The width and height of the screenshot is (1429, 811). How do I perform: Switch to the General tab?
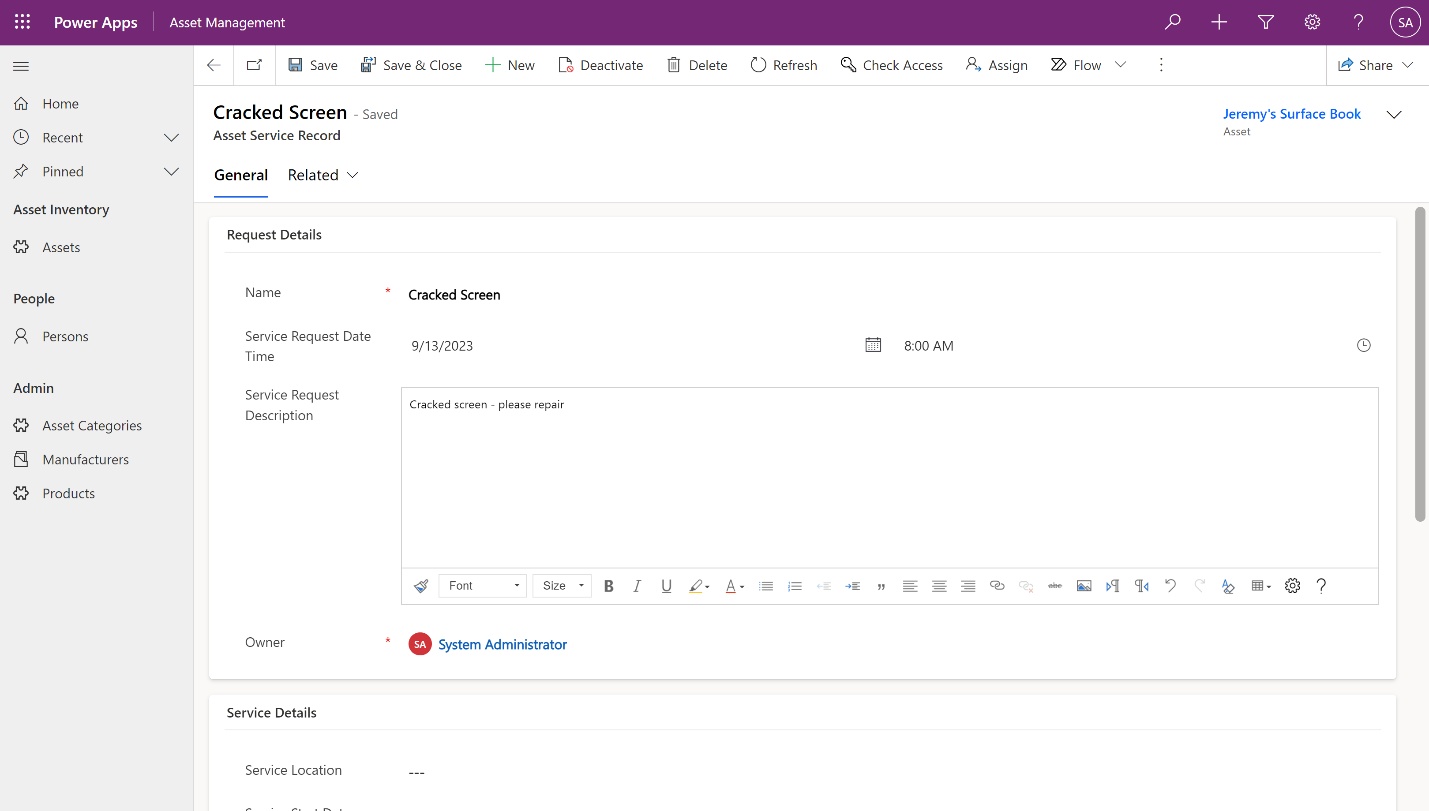(x=241, y=176)
